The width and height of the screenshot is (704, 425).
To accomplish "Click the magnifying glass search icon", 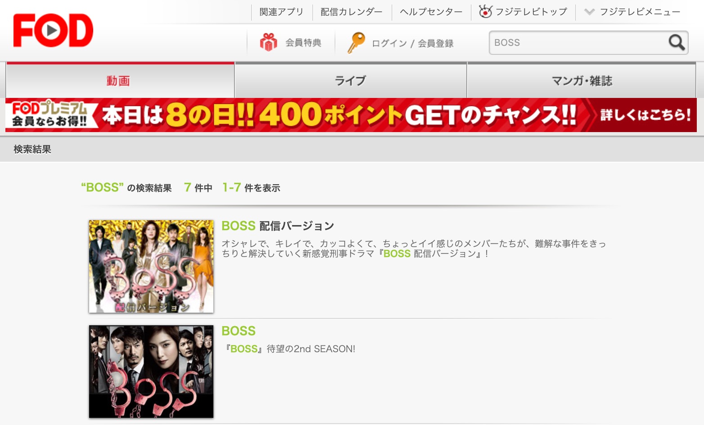I will coord(676,43).
